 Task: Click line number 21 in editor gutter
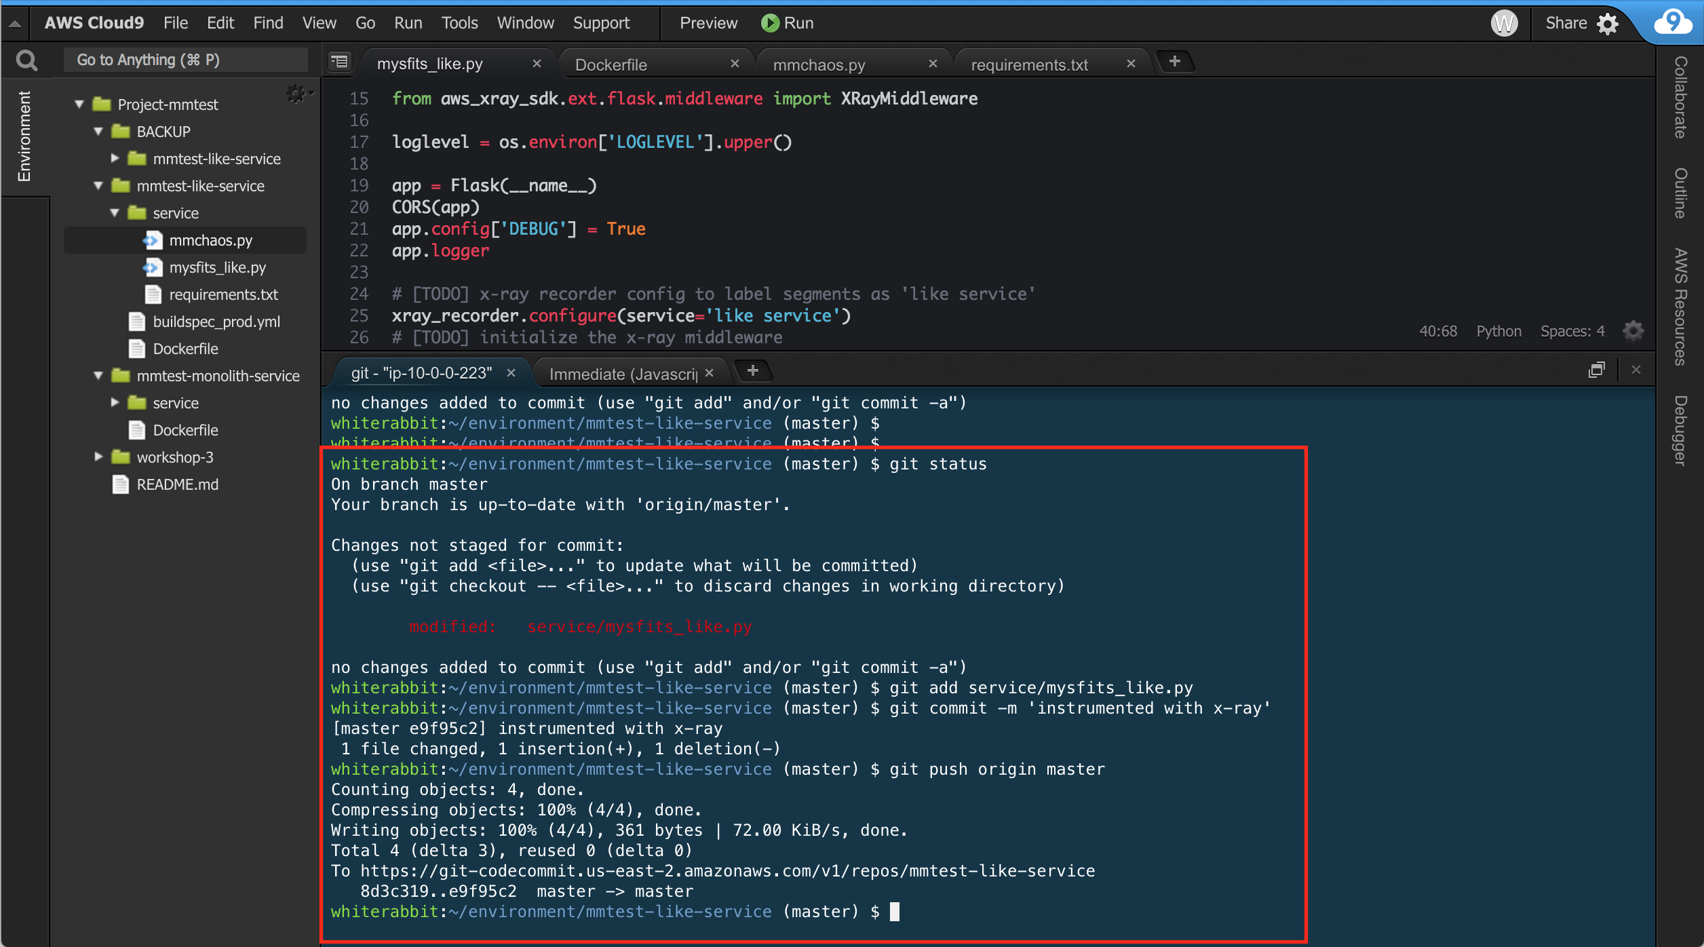pos(359,229)
